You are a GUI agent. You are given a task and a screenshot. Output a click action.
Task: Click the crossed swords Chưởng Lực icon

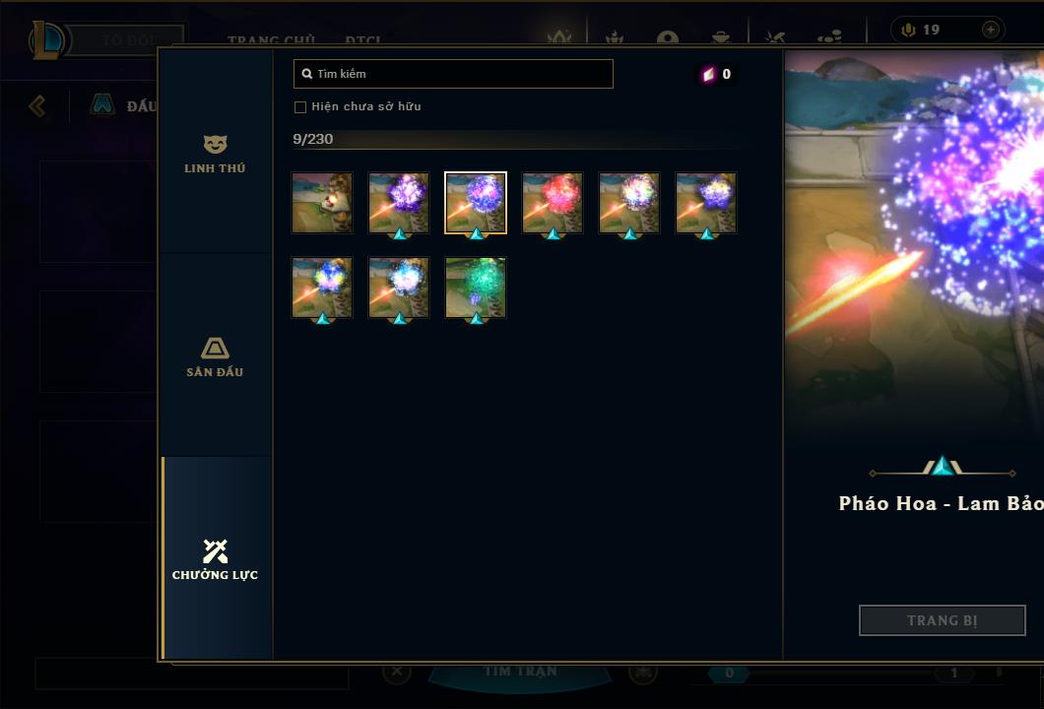(x=215, y=550)
